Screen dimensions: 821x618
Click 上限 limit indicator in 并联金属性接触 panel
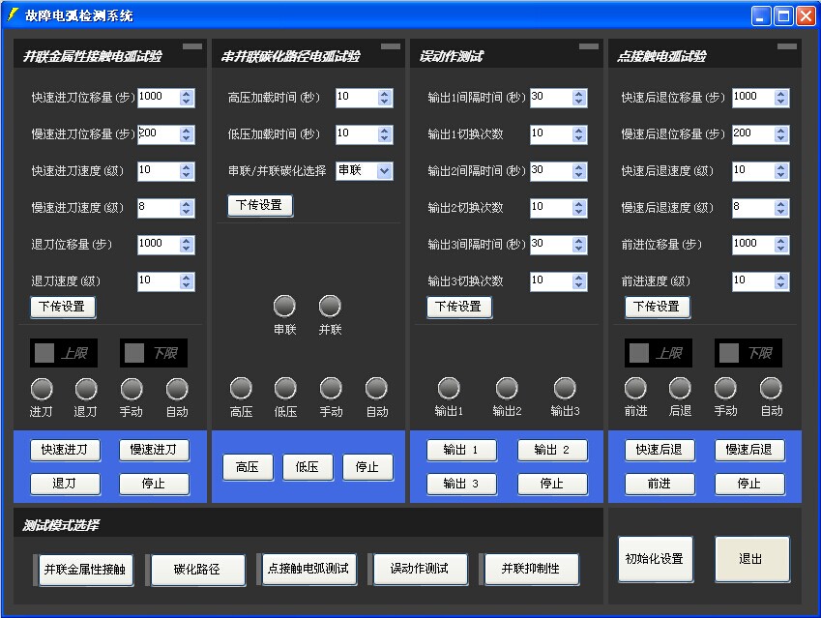click(64, 353)
